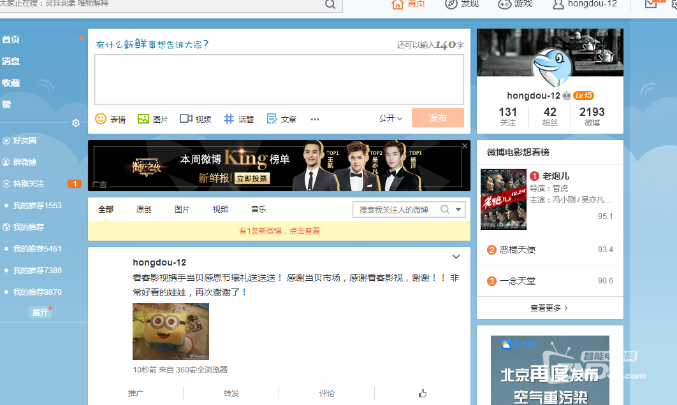
Task: Focus the weibo compose text box
Action: coord(279,80)
